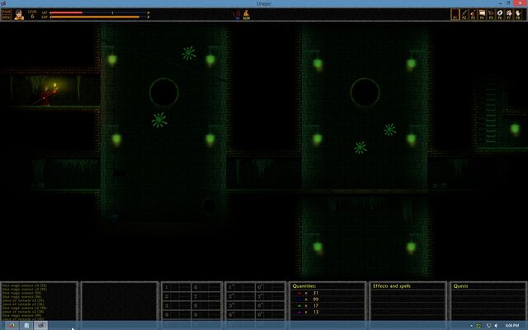Click the hero portrait icon
Screen dimensions: 528x330
coord(19,15)
